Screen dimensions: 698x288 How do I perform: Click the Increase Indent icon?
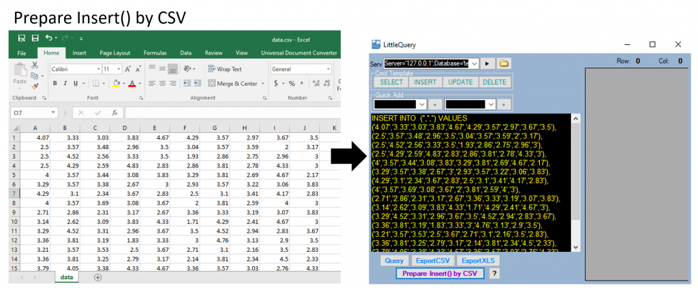click(197, 83)
